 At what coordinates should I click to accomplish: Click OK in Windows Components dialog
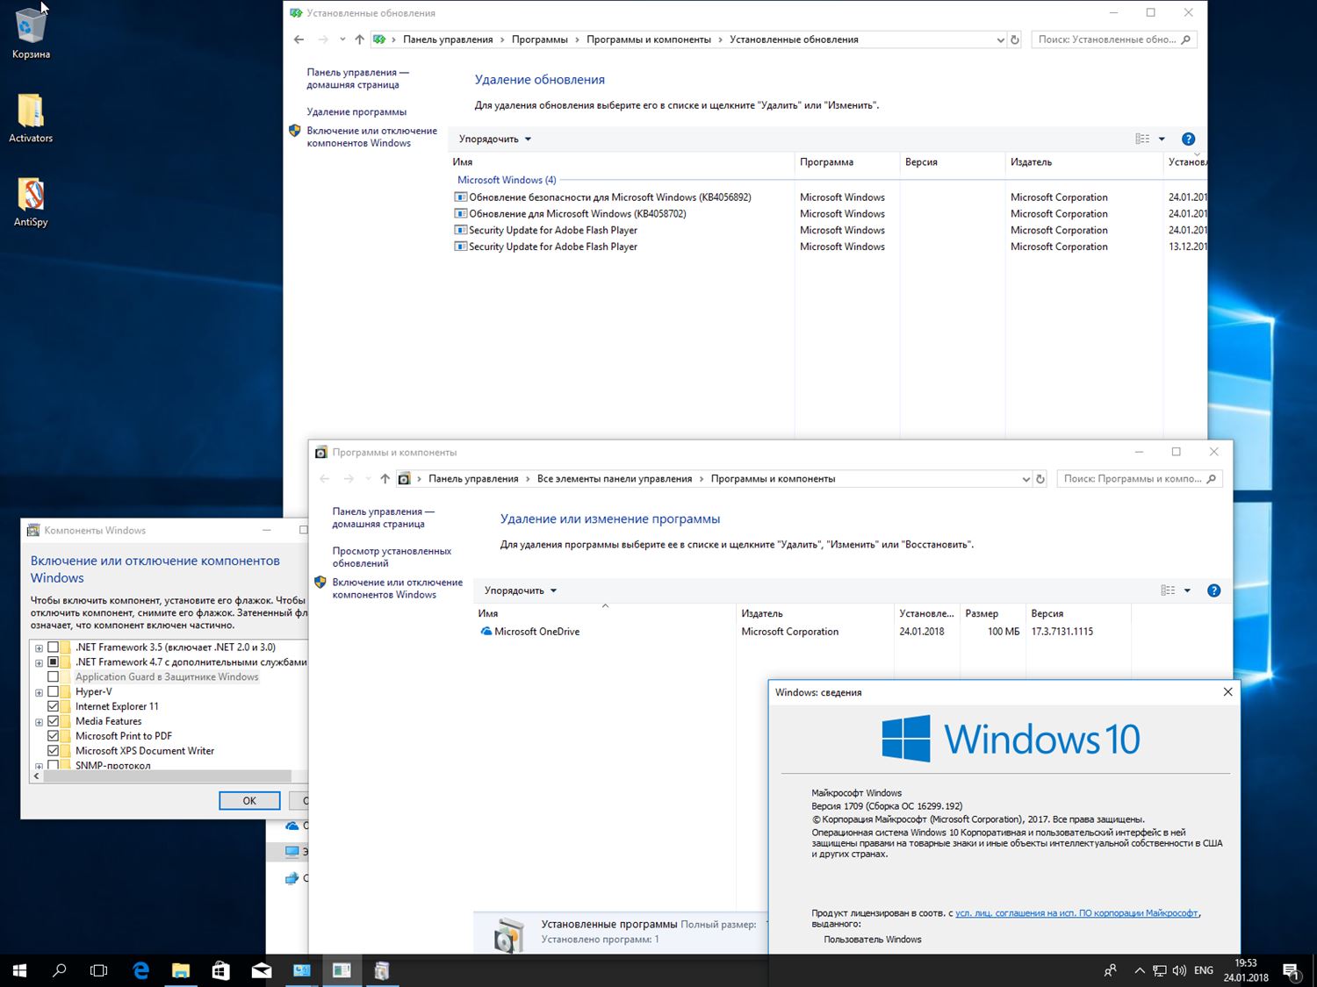[x=249, y=800]
